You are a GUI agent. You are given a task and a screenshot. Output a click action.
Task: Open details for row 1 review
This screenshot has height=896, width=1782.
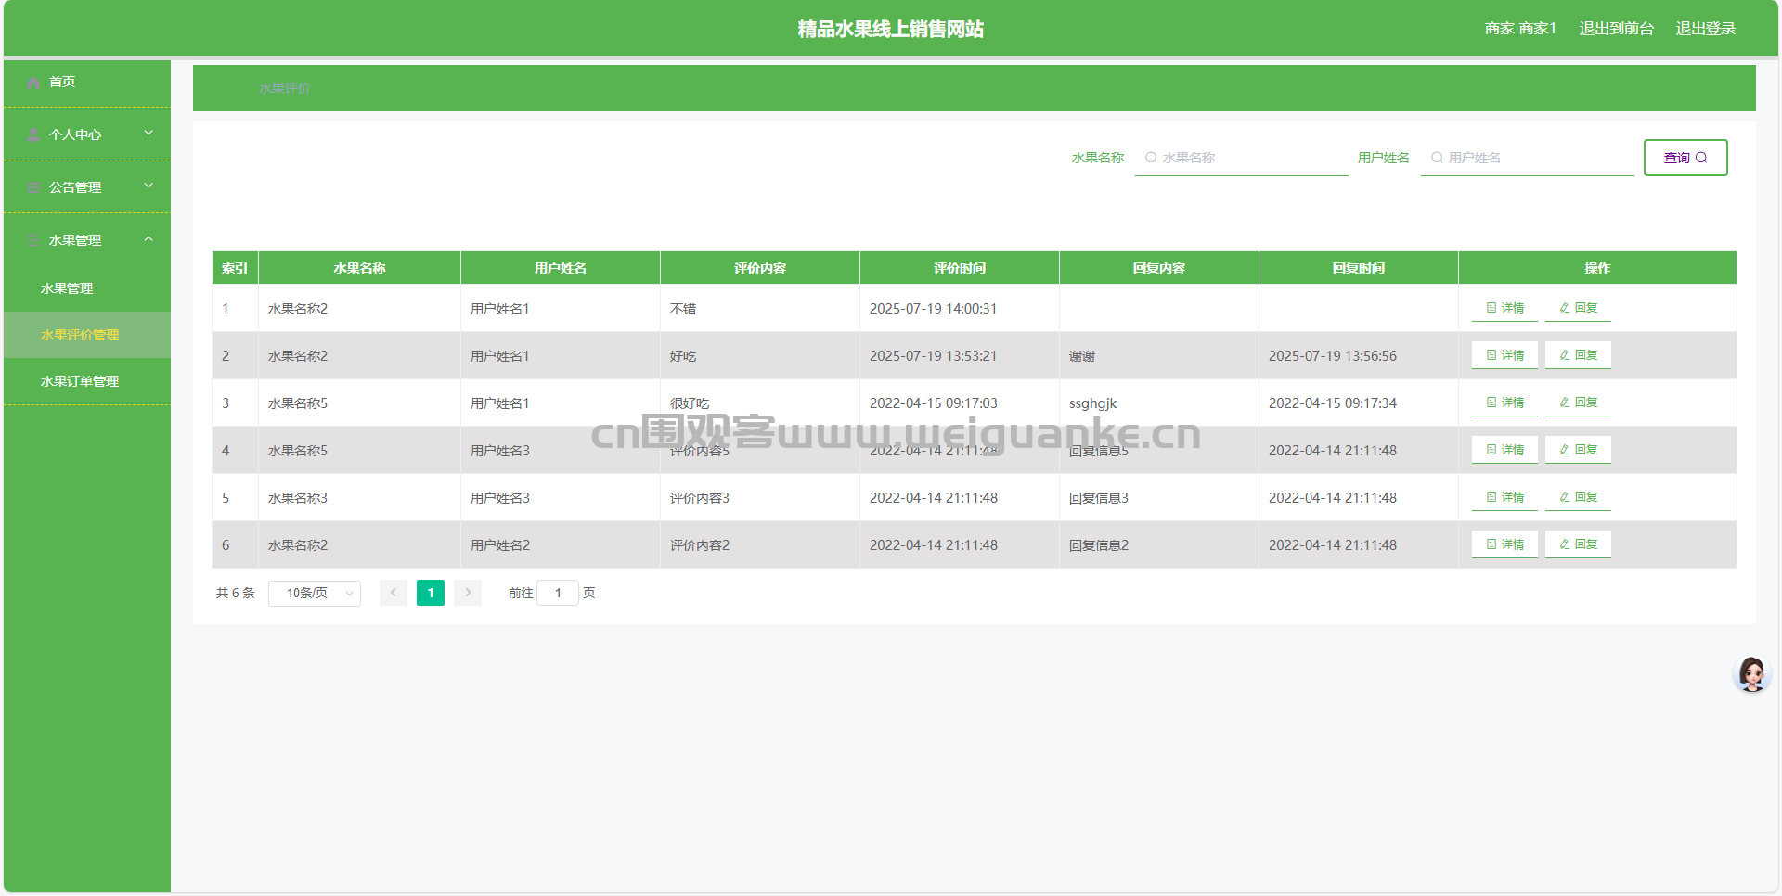(x=1504, y=308)
